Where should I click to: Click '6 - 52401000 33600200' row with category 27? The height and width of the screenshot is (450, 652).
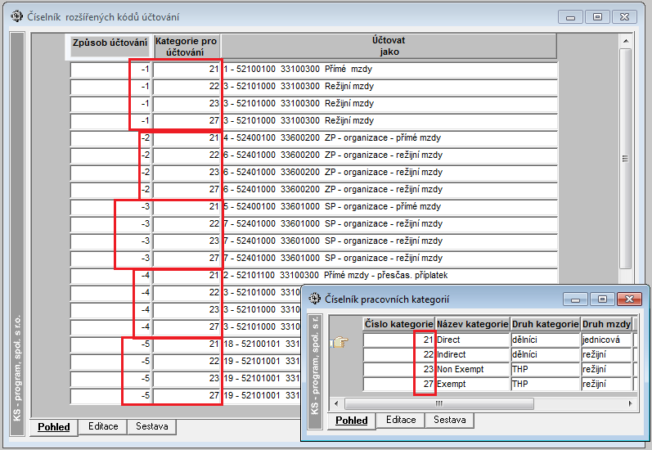(389, 190)
